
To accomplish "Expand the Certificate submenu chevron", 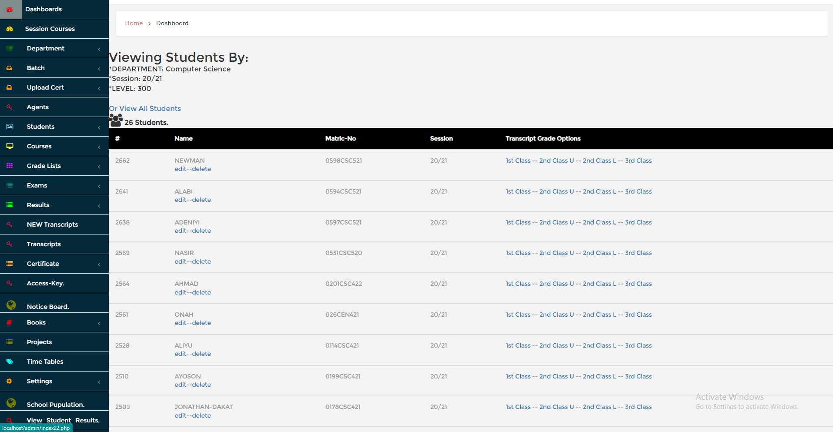I will pyautogui.click(x=99, y=264).
